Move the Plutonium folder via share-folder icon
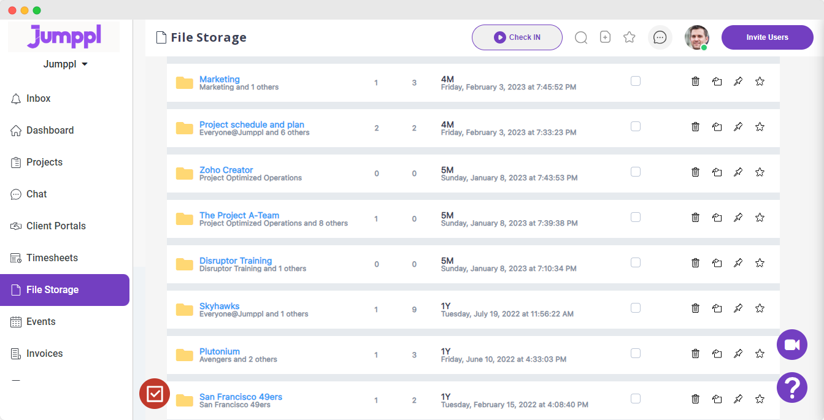The height and width of the screenshot is (420, 824). pos(717,353)
